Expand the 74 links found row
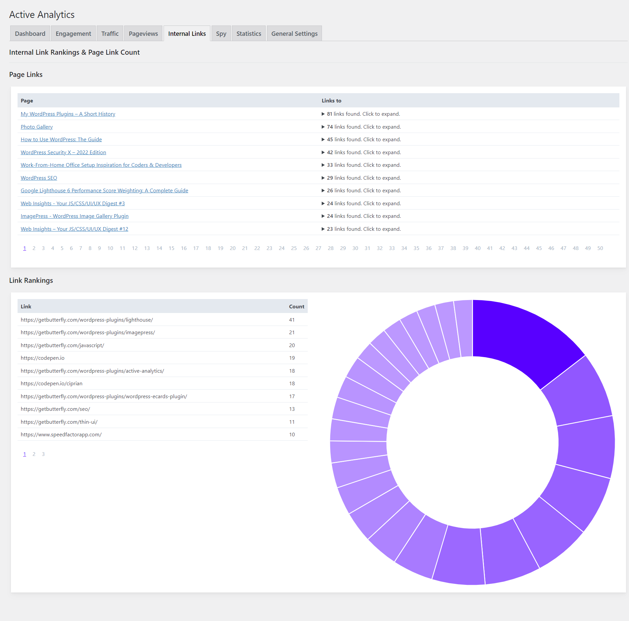This screenshot has height=621, width=629. [361, 127]
